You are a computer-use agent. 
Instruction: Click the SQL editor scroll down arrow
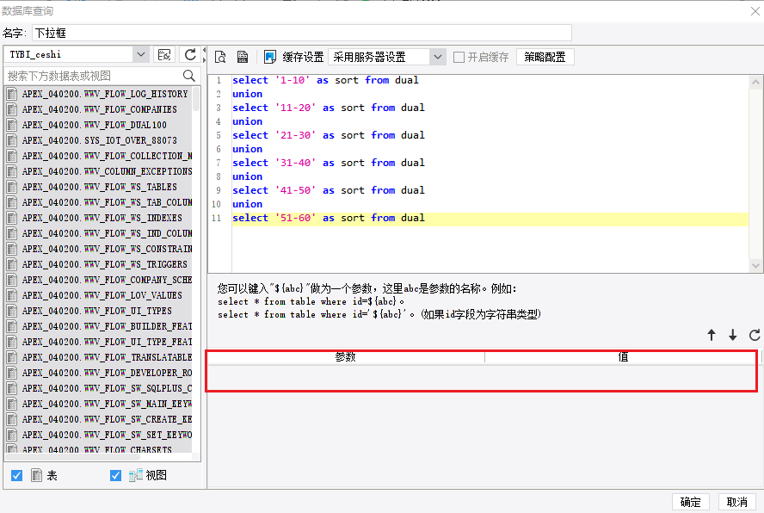coord(755,266)
